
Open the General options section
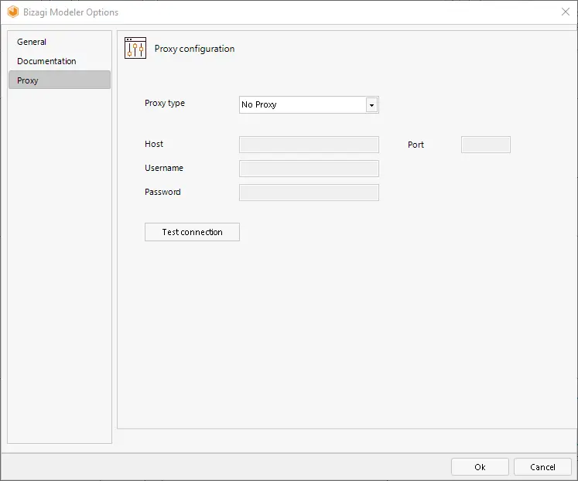pyautogui.click(x=60, y=42)
